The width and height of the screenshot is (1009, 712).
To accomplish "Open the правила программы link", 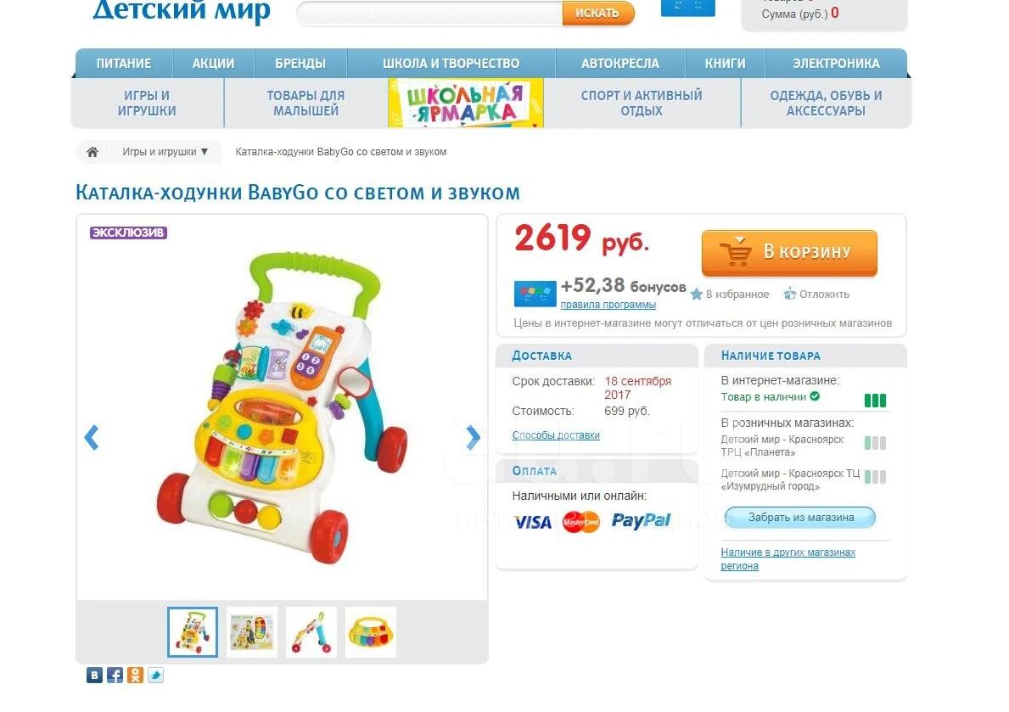I will (608, 305).
